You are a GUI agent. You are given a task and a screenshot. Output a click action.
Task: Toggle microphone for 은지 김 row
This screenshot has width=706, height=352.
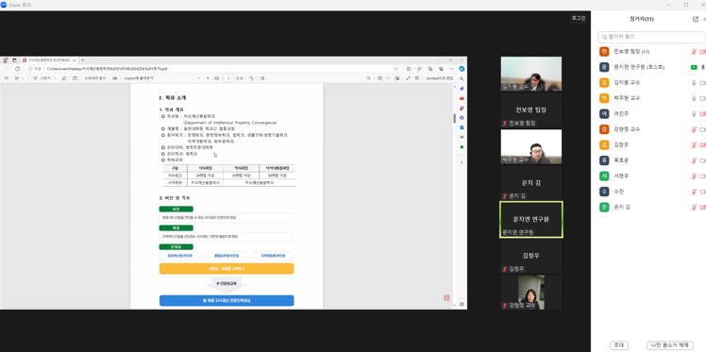click(x=694, y=208)
